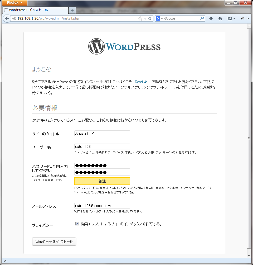
Task: Click the ユーザー名 input field
Action: click(x=102, y=146)
